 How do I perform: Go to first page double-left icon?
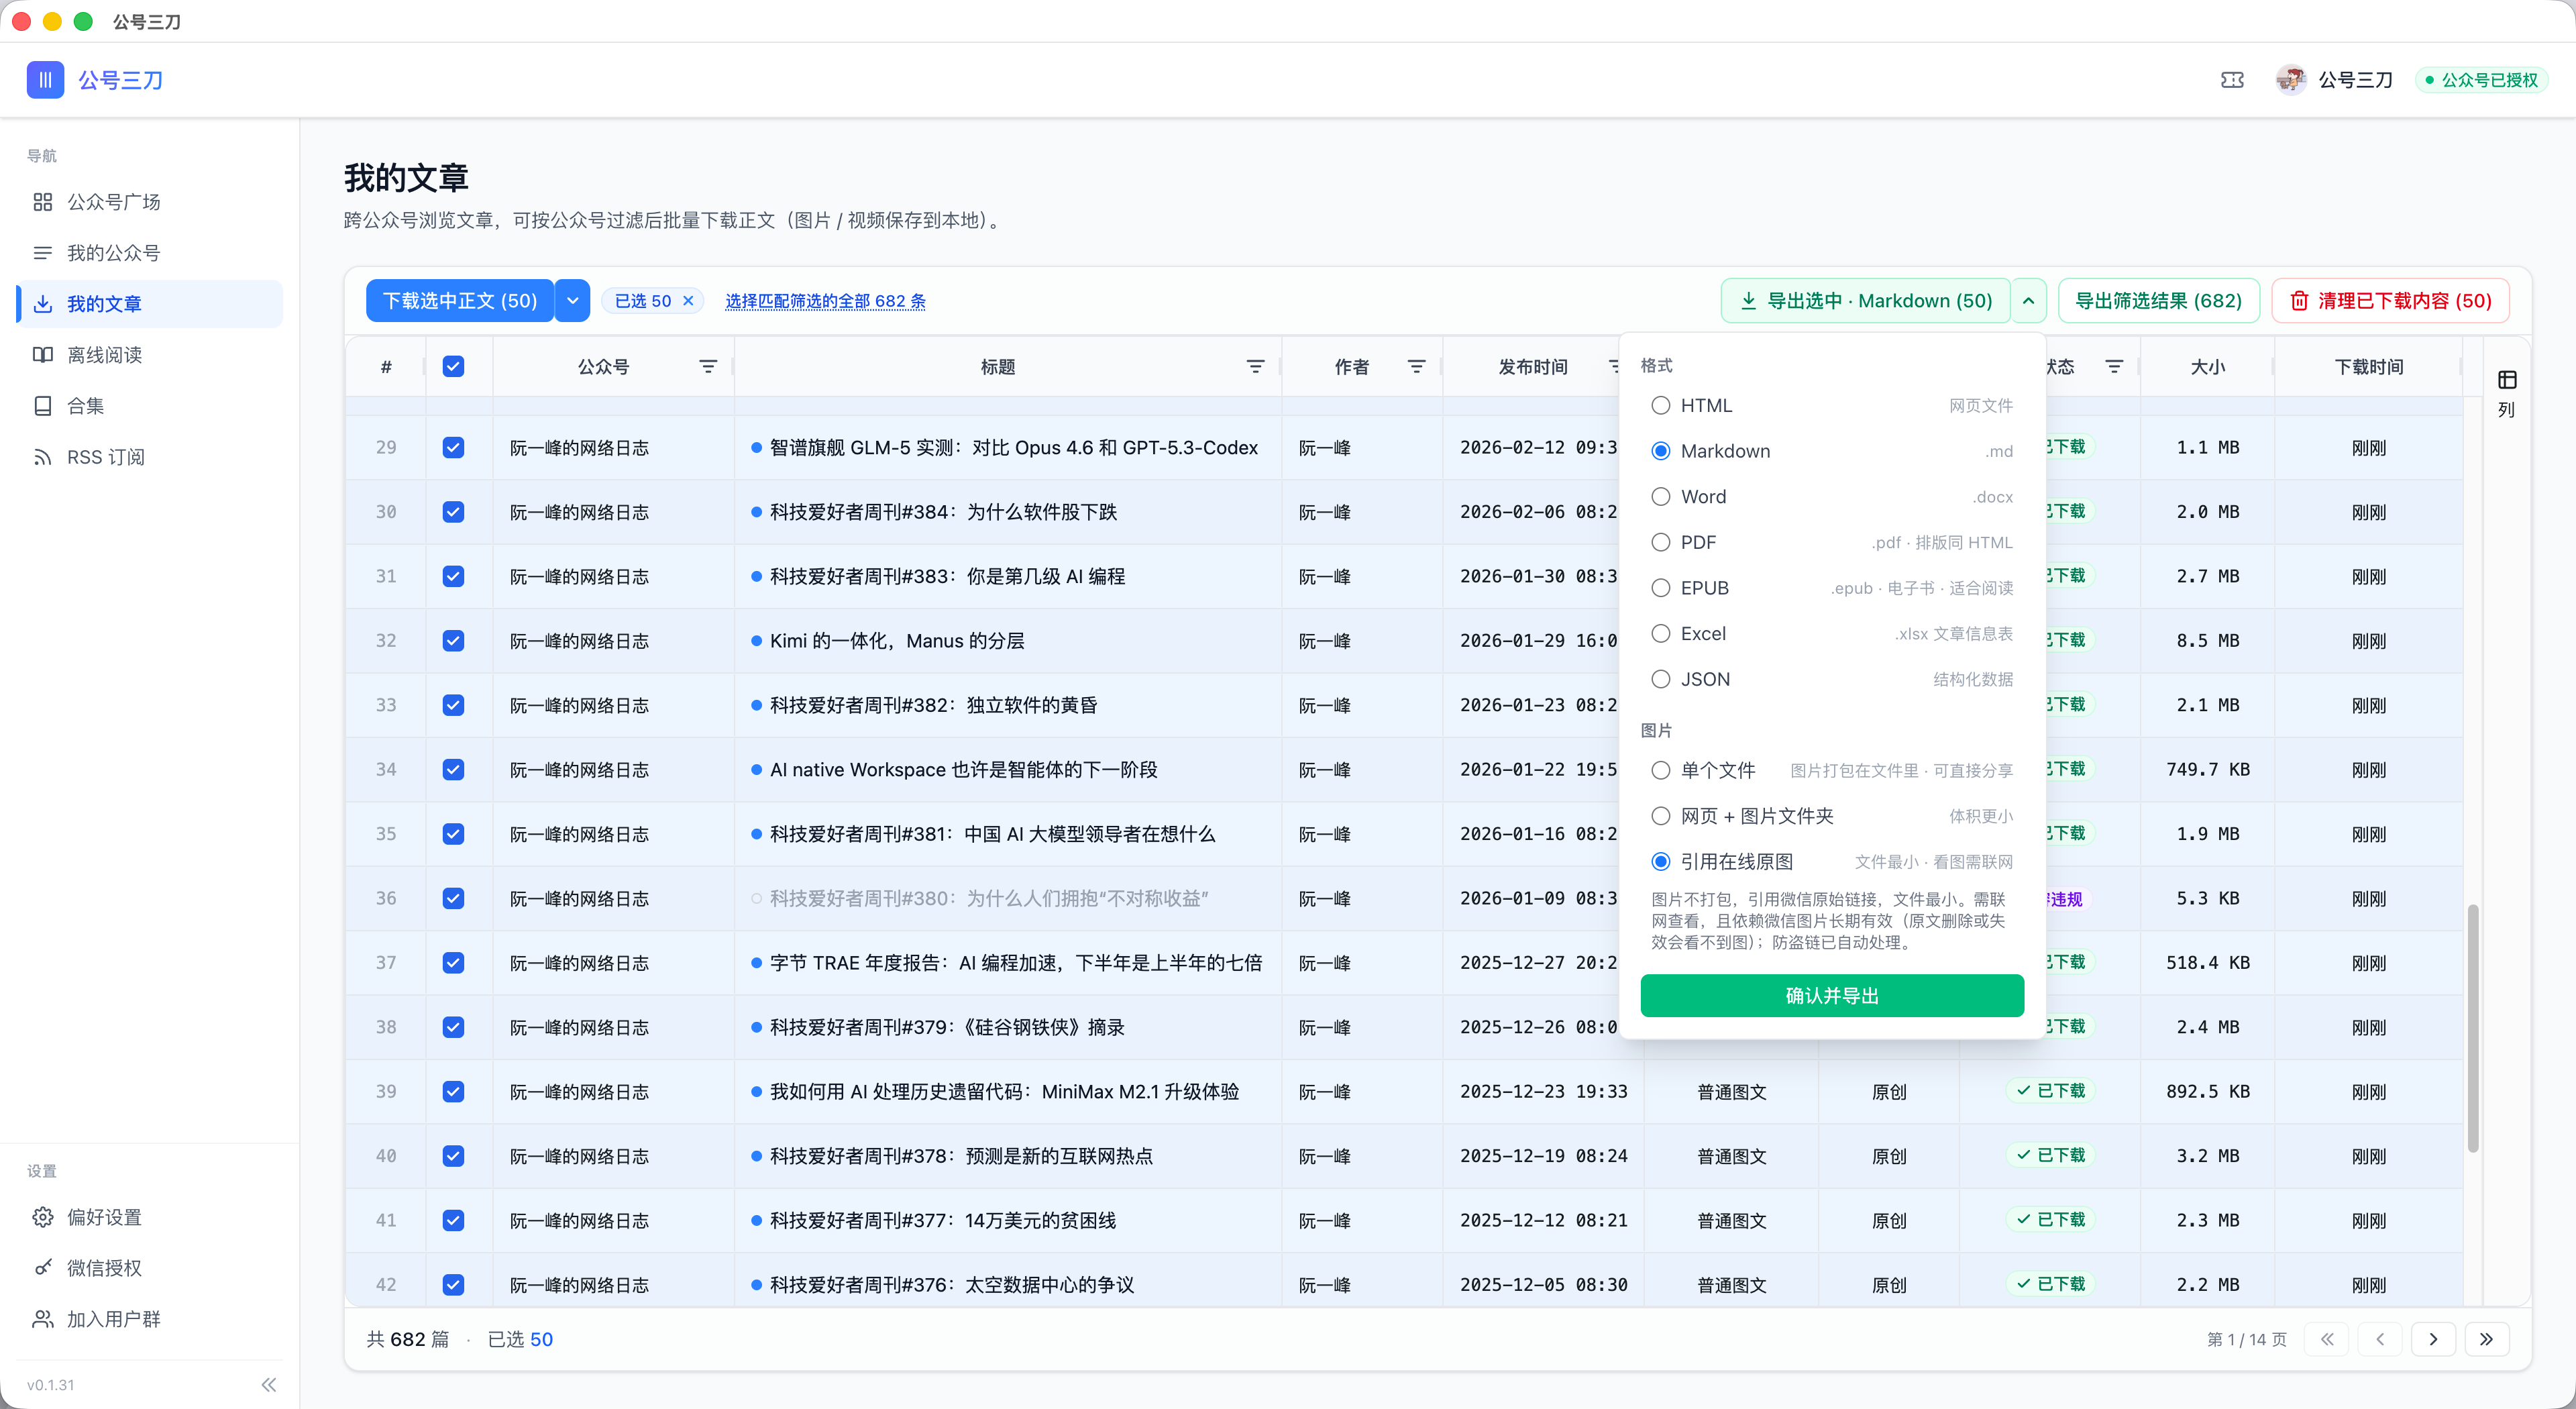2327,1340
